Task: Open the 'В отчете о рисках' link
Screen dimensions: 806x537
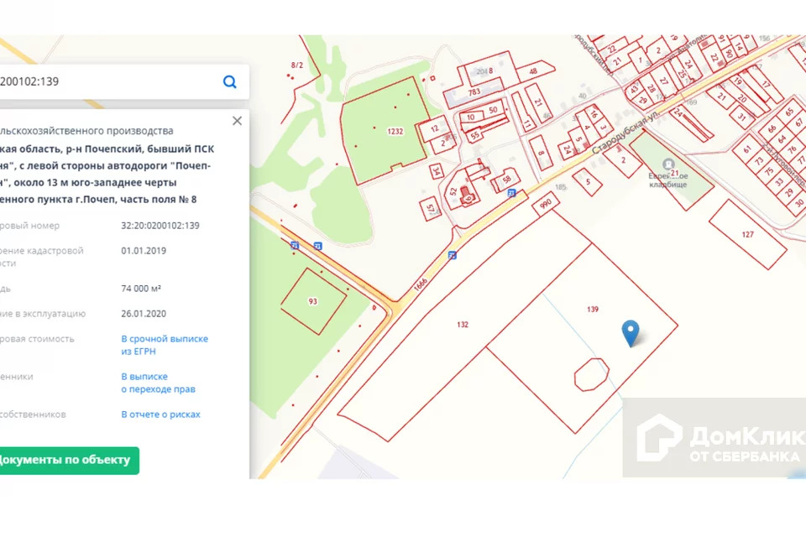Action: click(x=161, y=414)
